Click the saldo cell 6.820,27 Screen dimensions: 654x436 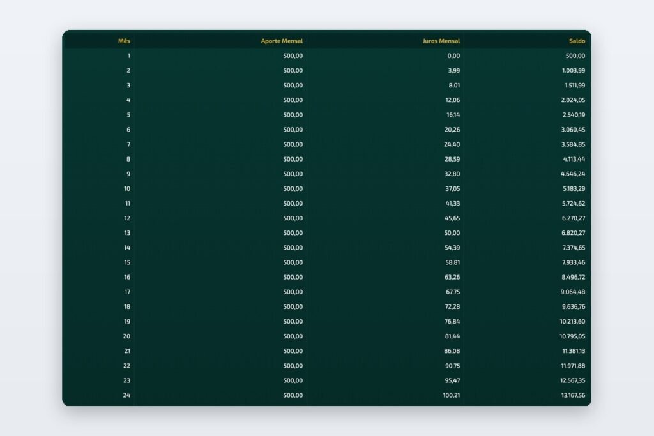point(573,233)
